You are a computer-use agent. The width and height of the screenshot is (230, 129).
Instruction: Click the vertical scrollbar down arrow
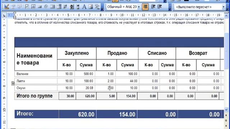pos(226,110)
